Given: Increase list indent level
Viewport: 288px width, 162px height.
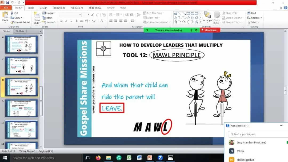Looking at the screenshot, I should [132, 15].
